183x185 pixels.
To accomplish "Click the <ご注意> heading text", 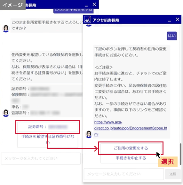I will [104, 67].
